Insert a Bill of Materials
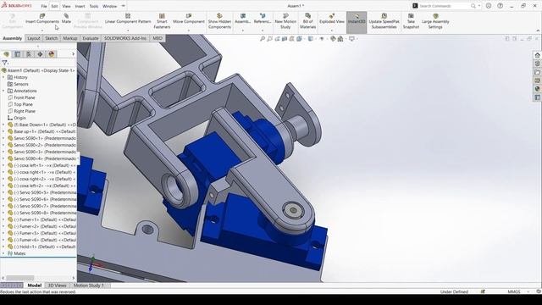 tap(307, 21)
